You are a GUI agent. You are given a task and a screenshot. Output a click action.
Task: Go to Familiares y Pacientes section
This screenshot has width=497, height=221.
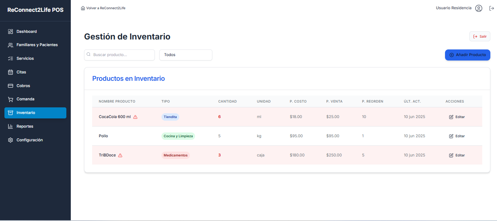[x=35, y=45]
